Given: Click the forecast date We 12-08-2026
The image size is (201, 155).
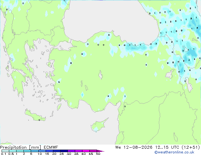Looking at the screenshot, I should (x=134, y=147).
